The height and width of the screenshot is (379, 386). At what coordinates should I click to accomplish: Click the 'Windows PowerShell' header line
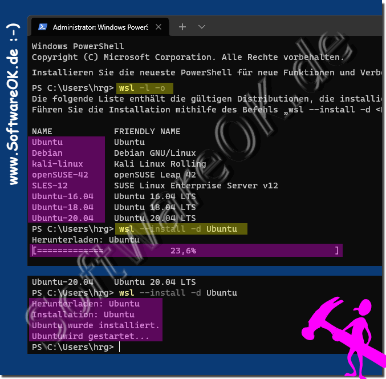click(78, 46)
